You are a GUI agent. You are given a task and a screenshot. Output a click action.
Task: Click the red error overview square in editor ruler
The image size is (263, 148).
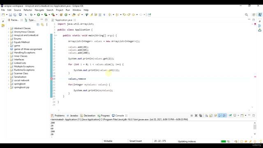pyautogui.click(x=255, y=24)
